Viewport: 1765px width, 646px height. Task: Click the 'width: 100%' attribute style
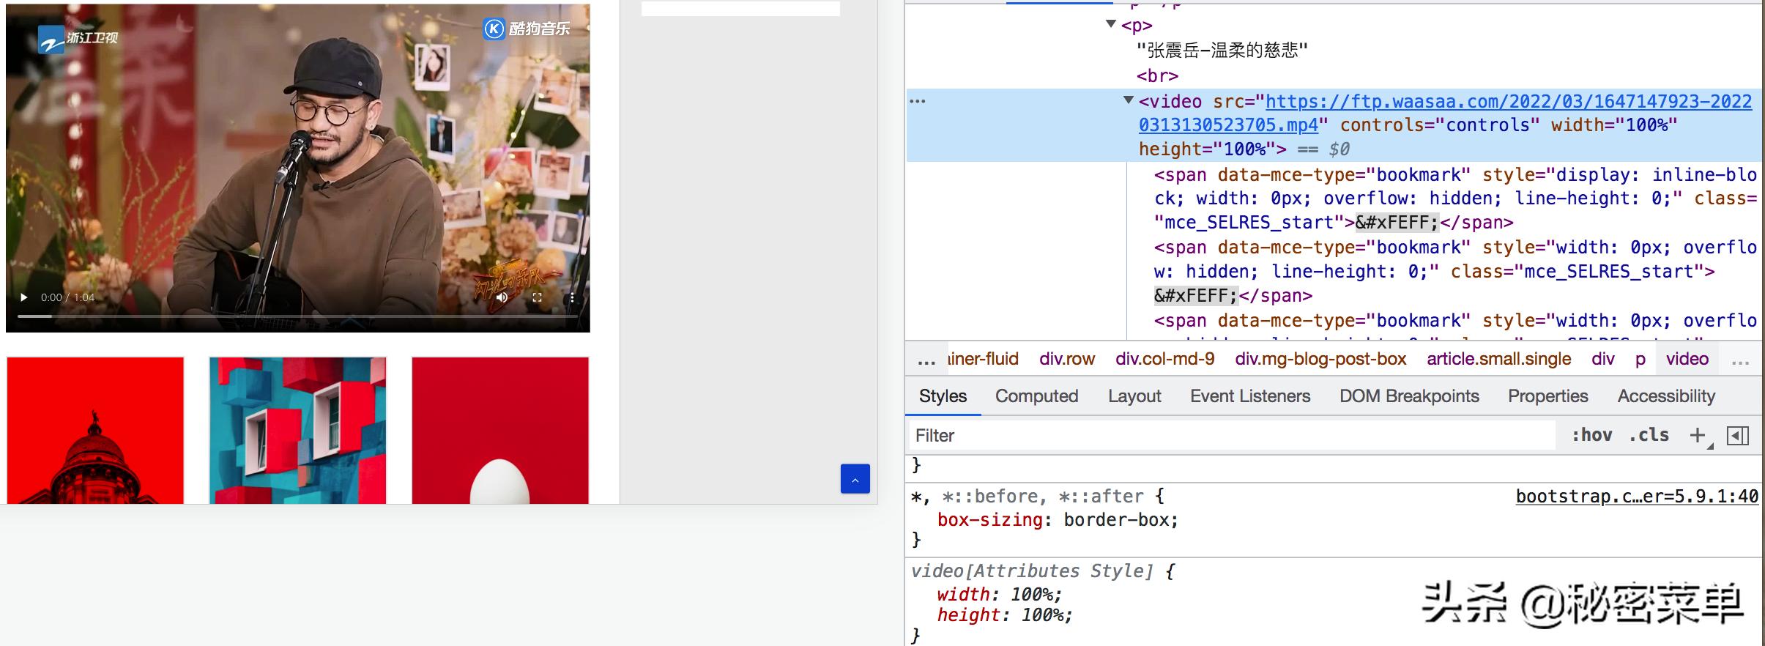pos(999,594)
